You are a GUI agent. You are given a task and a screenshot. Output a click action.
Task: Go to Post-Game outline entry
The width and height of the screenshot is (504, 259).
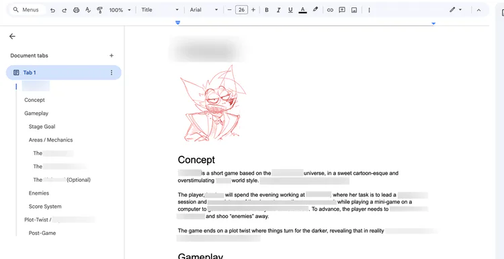click(x=42, y=233)
